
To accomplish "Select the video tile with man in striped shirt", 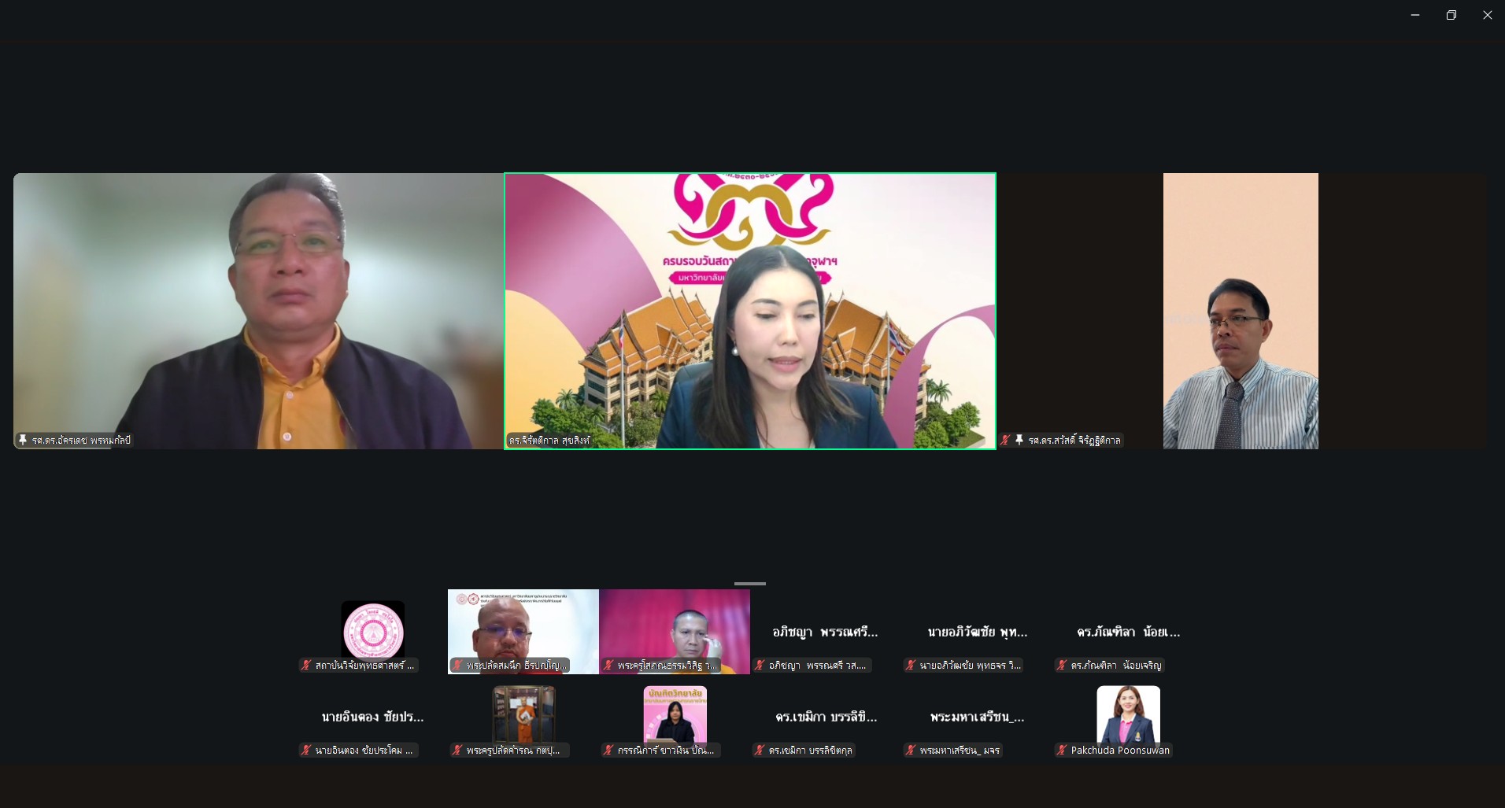I will pyautogui.click(x=1241, y=311).
